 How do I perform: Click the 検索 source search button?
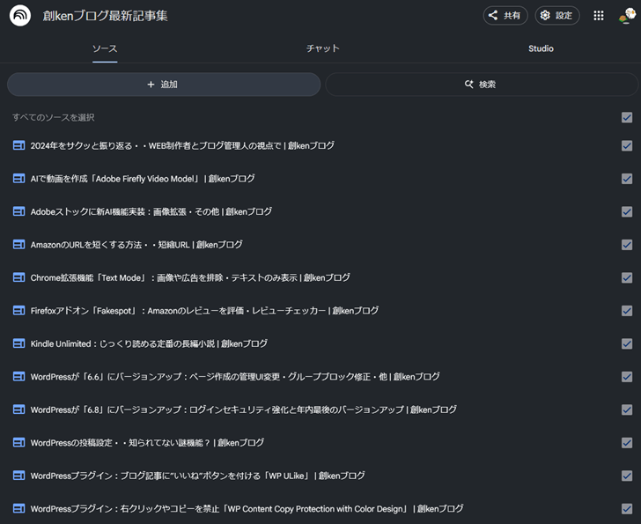point(481,85)
